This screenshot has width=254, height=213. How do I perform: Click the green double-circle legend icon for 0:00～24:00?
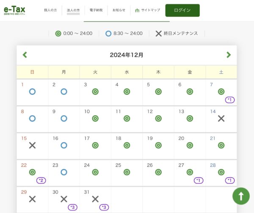coord(58,33)
